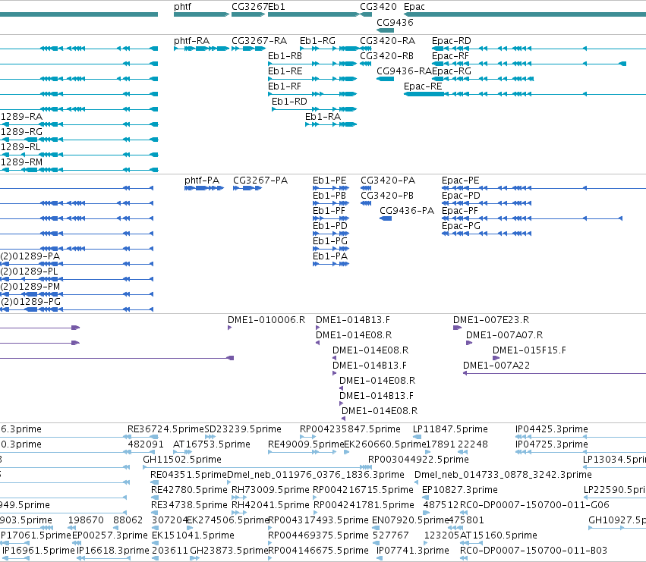Click RC0-DP0007-150700-011-B03 feature

(x=464, y=558)
